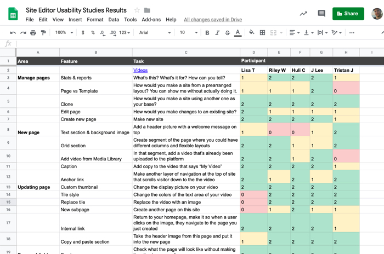Open the Add-ons menu
The image size is (384, 254).
coord(151,20)
